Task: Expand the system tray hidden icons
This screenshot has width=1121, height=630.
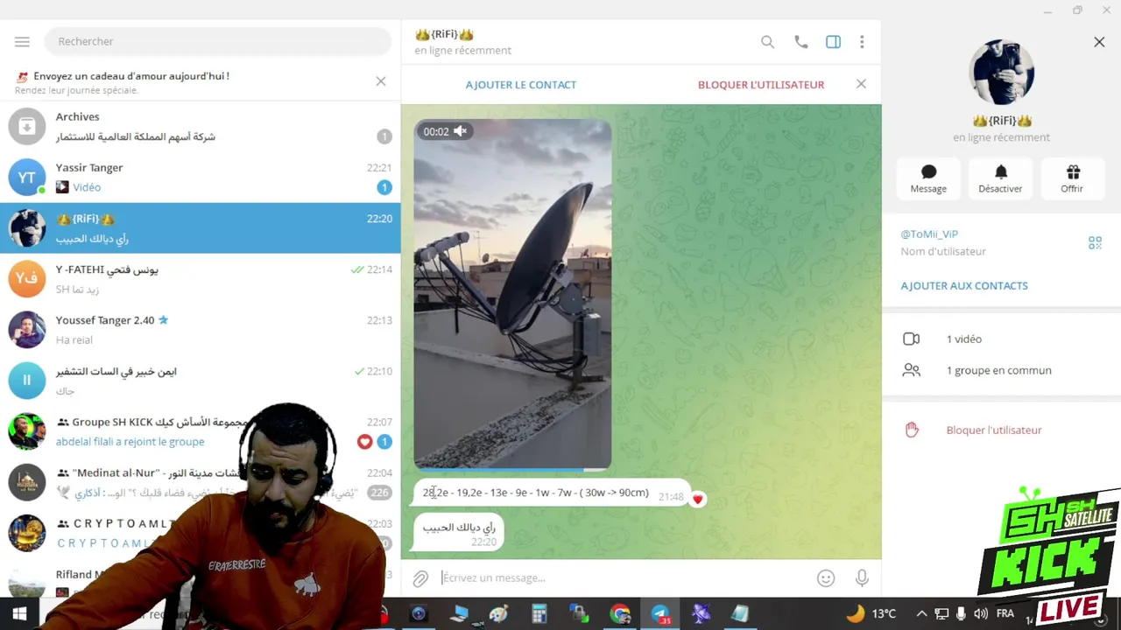Action: coord(921,614)
